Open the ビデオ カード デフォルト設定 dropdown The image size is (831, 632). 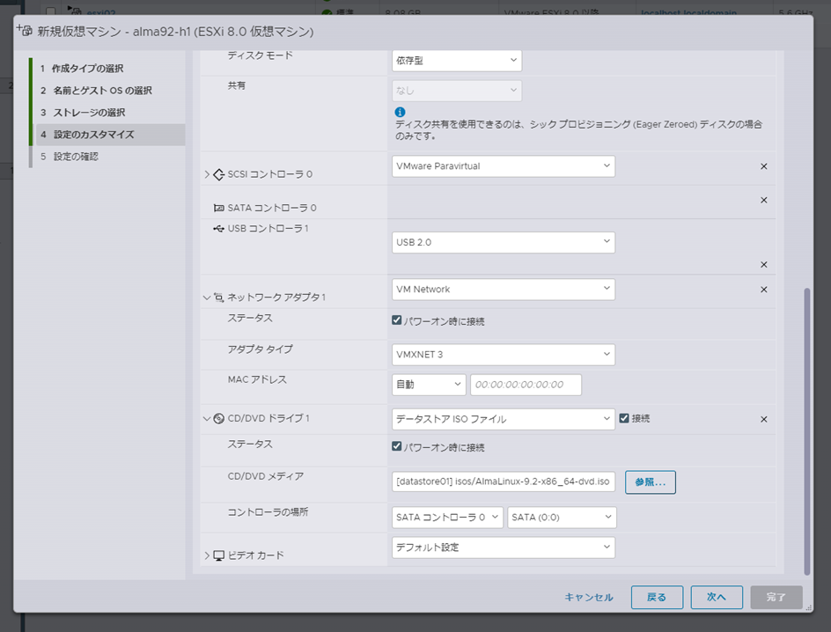click(x=504, y=547)
